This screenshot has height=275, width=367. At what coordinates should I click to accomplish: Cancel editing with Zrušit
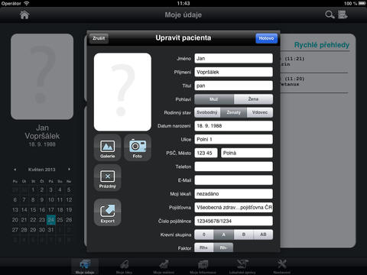point(99,38)
